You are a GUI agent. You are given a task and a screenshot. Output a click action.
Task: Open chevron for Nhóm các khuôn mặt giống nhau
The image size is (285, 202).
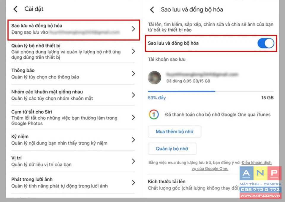click(x=133, y=95)
